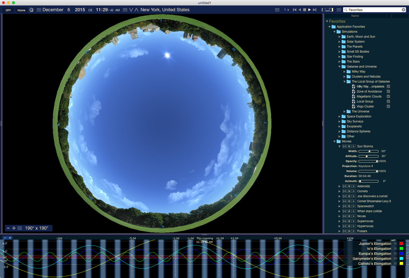Expand the Milky Way folder

click(x=344, y=72)
